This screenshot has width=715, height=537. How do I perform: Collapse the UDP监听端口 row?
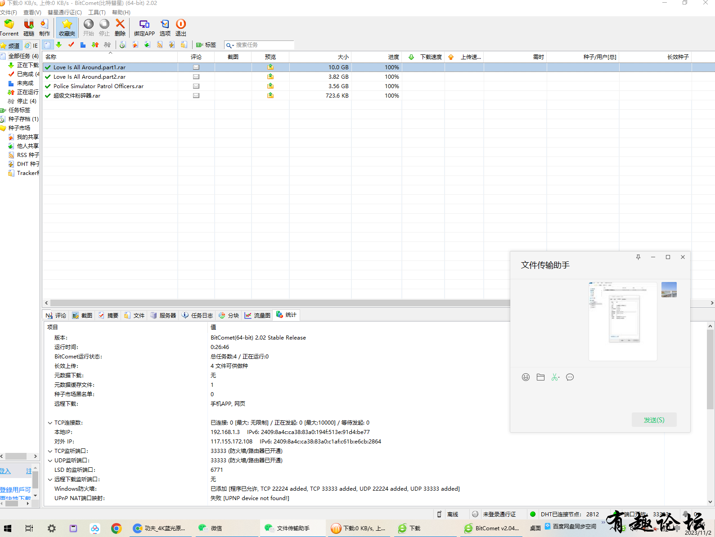coord(50,461)
